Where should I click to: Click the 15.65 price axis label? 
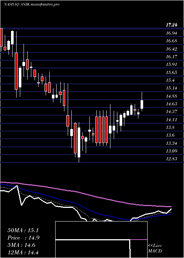pos(171,72)
